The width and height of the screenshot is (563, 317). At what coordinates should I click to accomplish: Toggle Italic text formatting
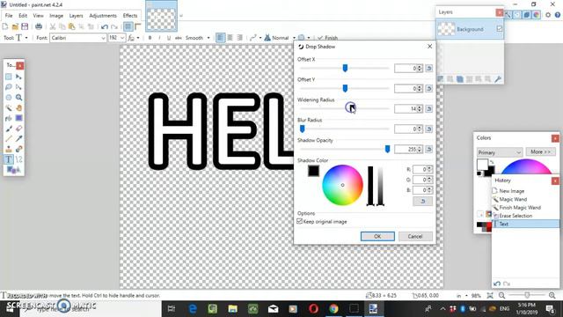[x=159, y=38]
